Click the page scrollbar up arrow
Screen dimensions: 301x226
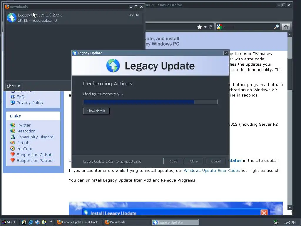point(290,35)
